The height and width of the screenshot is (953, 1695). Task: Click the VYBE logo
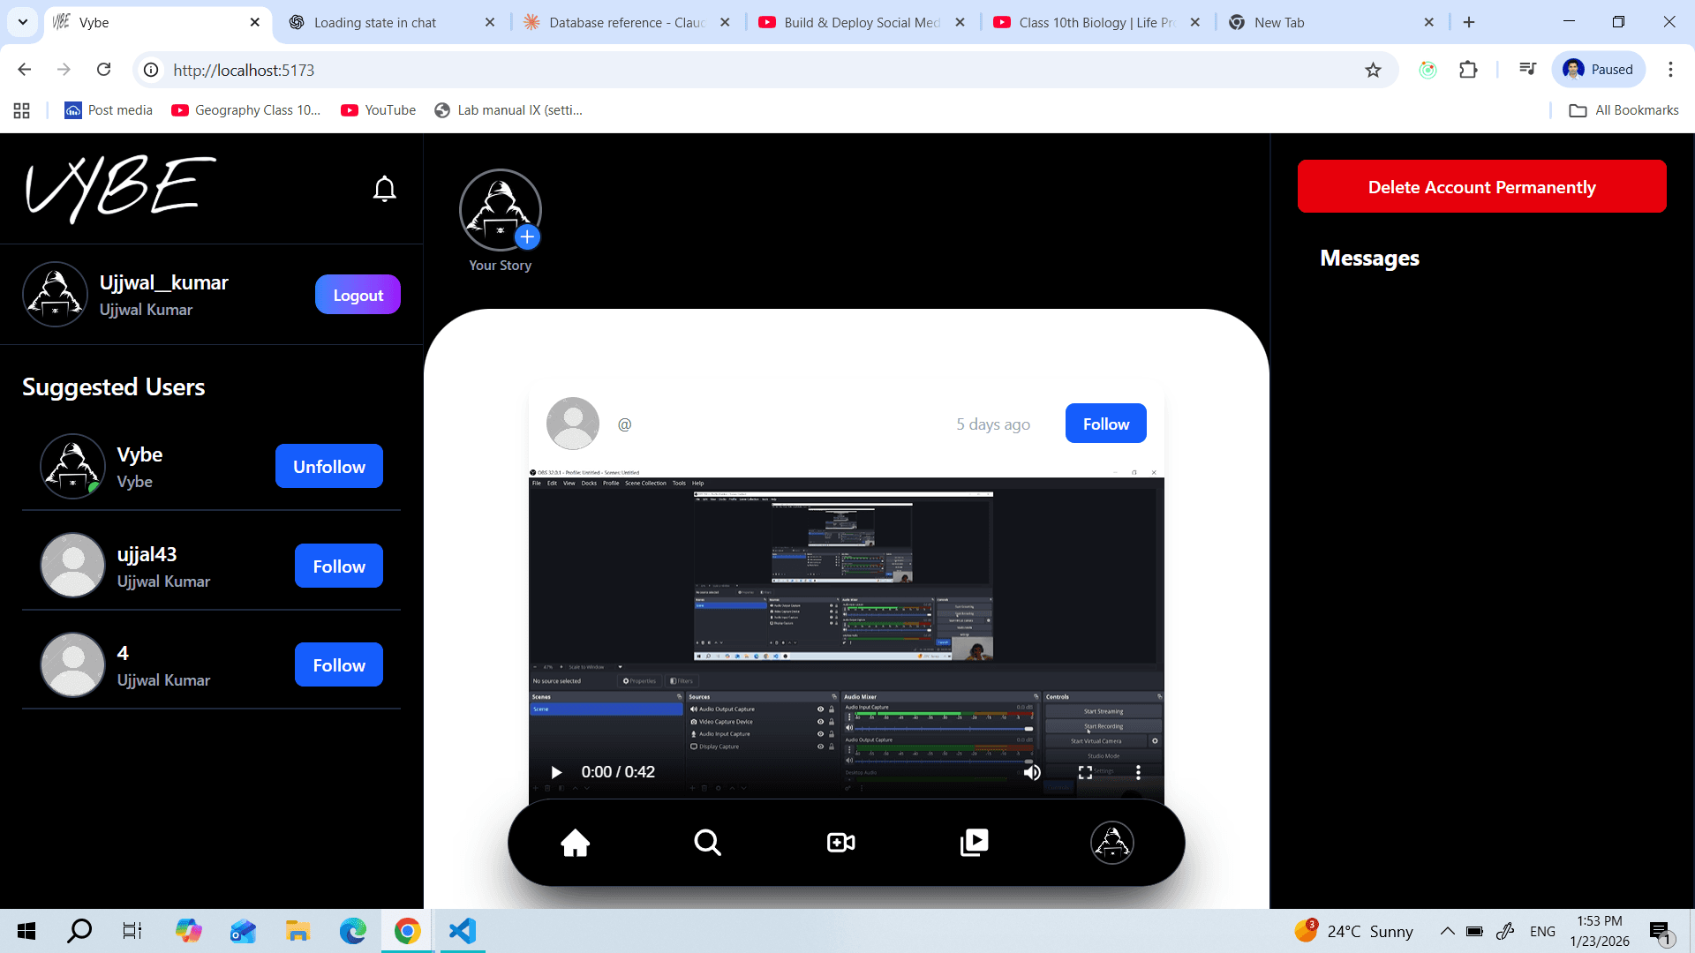coord(119,188)
